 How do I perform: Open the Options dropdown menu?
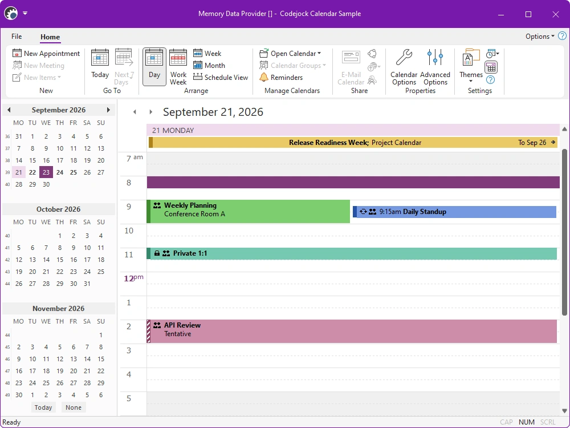click(x=540, y=37)
